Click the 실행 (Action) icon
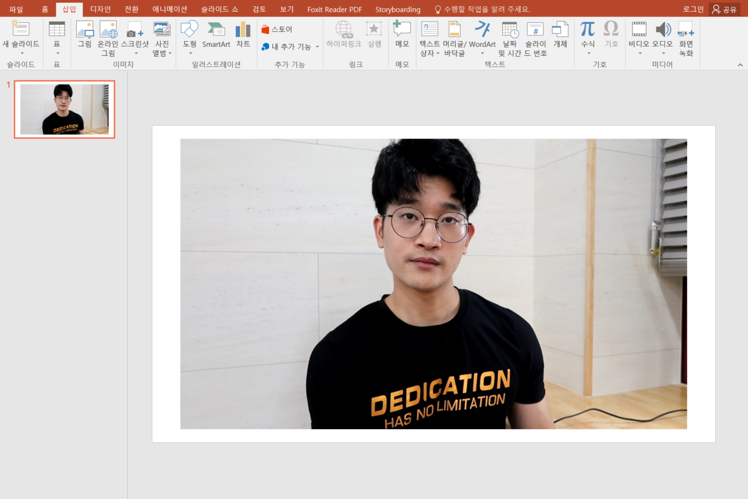Viewport: 748px width, 499px height. pos(374,29)
